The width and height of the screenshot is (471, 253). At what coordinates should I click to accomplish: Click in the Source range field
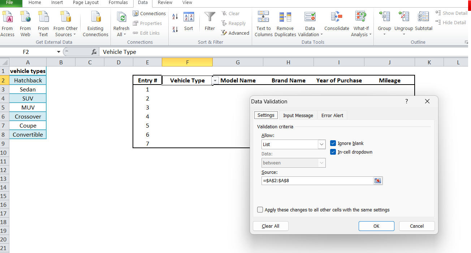click(x=317, y=181)
